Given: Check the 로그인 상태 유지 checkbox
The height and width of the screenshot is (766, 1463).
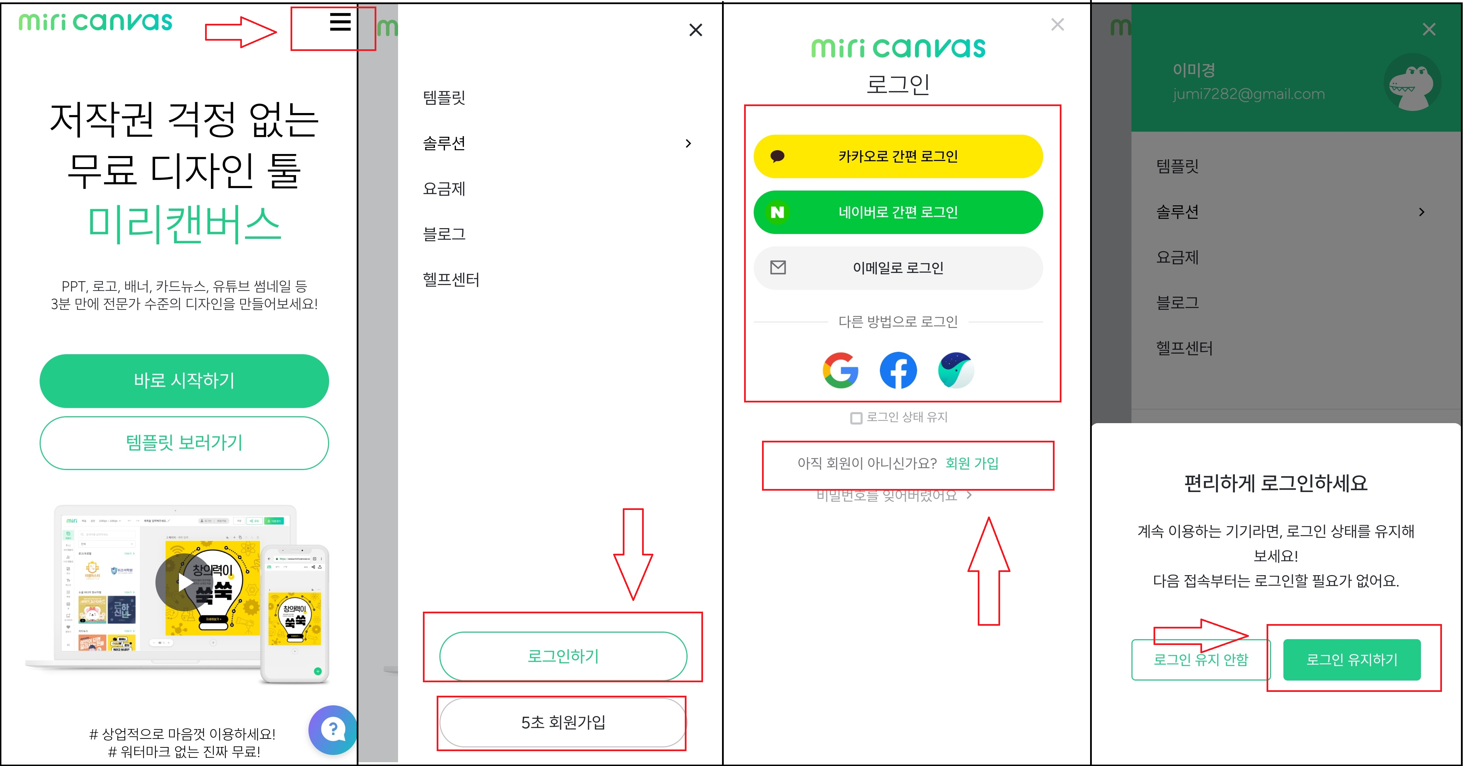Looking at the screenshot, I should 856,418.
